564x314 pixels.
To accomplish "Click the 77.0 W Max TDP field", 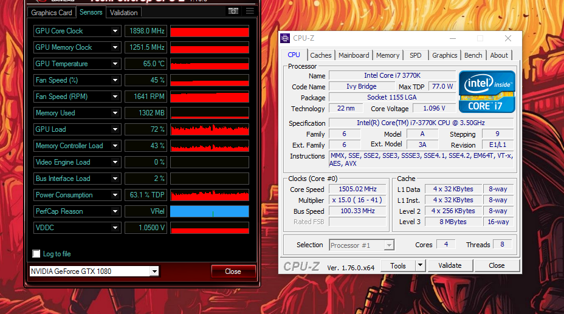I will point(442,87).
